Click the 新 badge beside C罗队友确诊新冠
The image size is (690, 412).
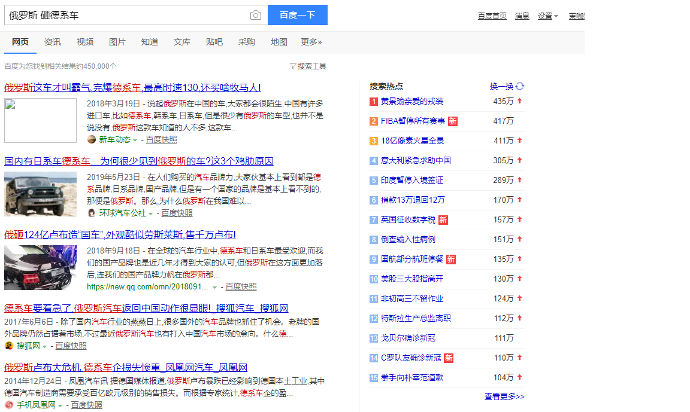click(x=449, y=358)
